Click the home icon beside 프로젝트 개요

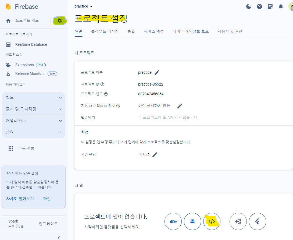point(8,20)
